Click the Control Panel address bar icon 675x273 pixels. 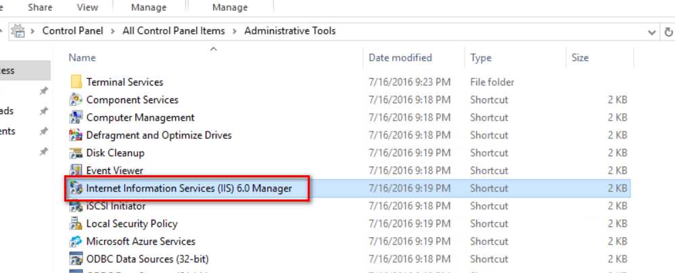(x=18, y=31)
